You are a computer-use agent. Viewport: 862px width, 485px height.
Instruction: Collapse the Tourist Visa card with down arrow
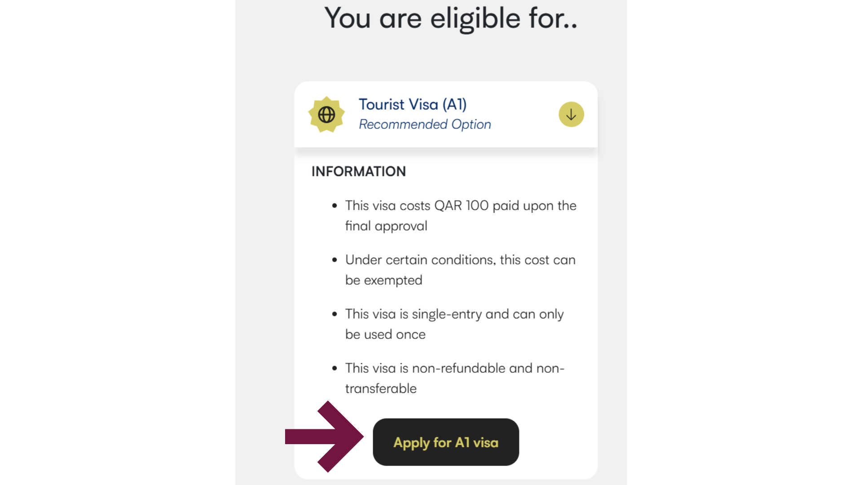(571, 115)
